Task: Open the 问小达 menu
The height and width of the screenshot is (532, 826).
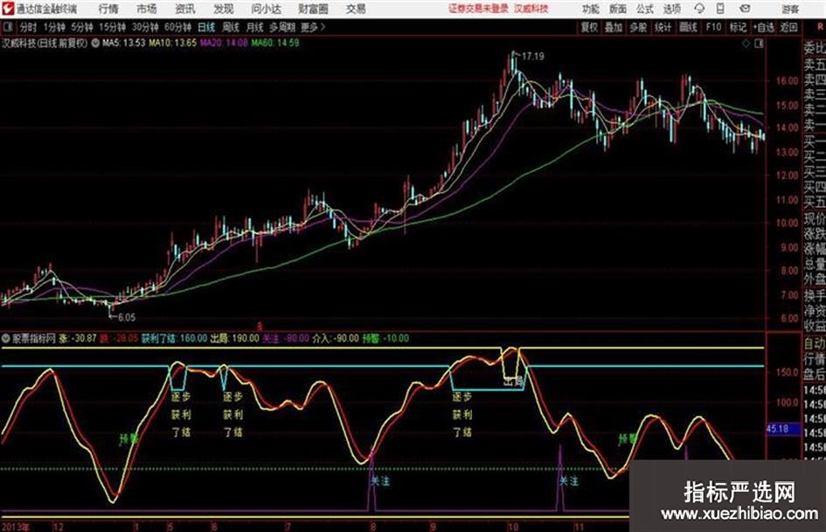Action: (x=266, y=9)
